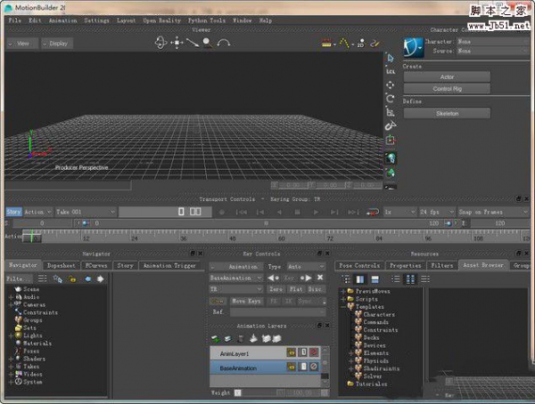Step to next key in Key Controls
Image resolution: width=535 pixels, height=404 pixels.
pos(306,278)
